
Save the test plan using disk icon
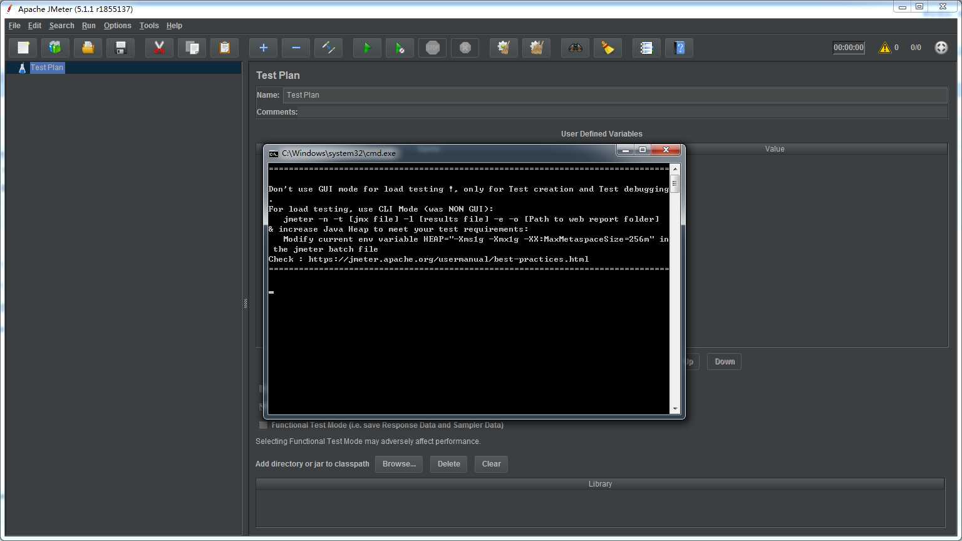pos(121,48)
